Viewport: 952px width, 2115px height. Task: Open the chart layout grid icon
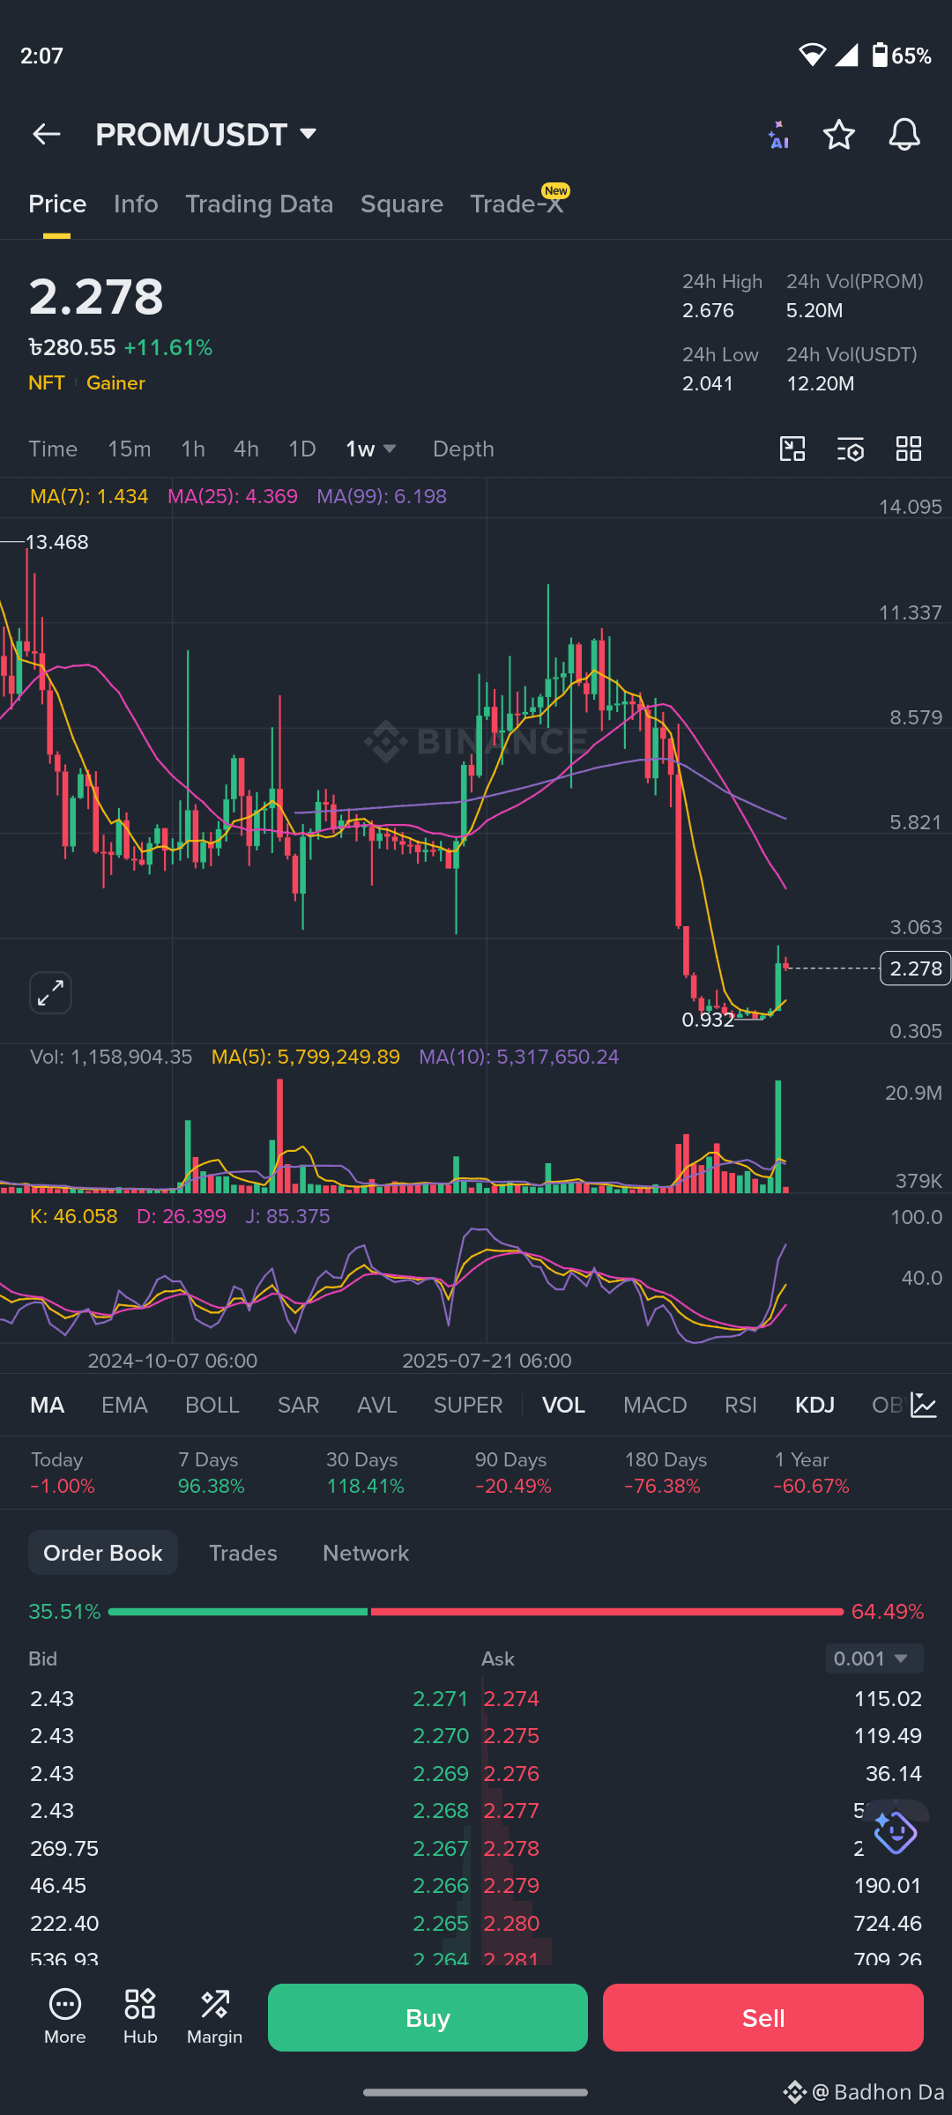pos(909,449)
